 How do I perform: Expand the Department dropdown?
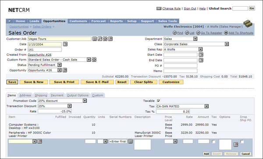point(195,39)
